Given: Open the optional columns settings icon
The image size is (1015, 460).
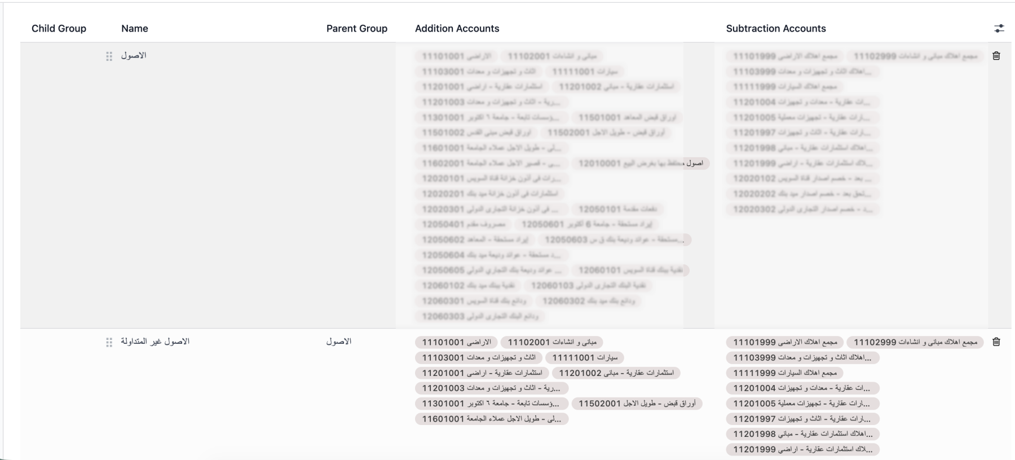Looking at the screenshot, I should (x=999, y=28).
